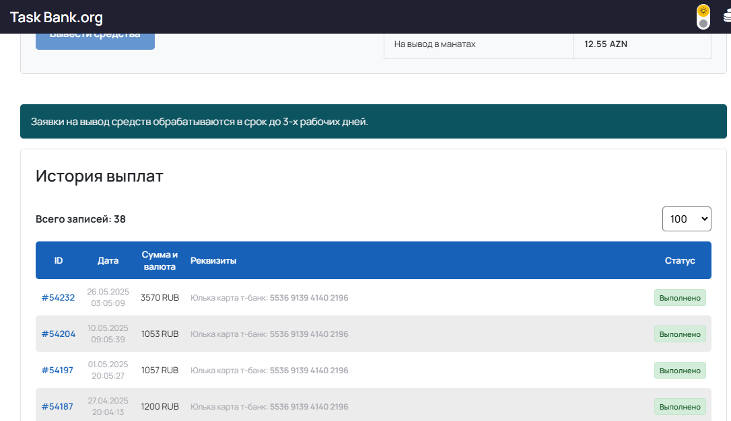Open the Task Bank.org home logo
Image resolution: width=731 pixels, height=421 pixels.
click(x=57, y=18)
